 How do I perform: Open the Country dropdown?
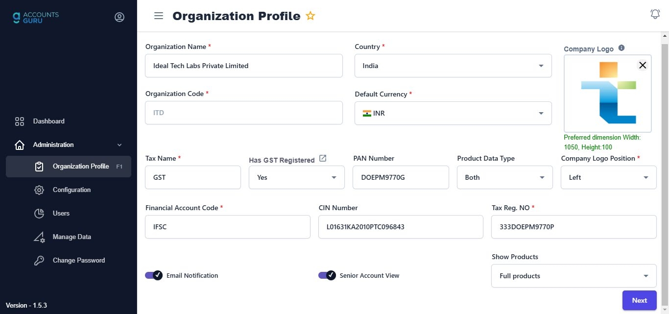pos(453,65)
